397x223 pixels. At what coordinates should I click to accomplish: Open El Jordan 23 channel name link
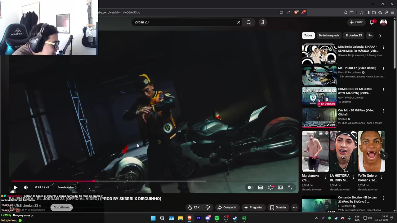[29, 205]
